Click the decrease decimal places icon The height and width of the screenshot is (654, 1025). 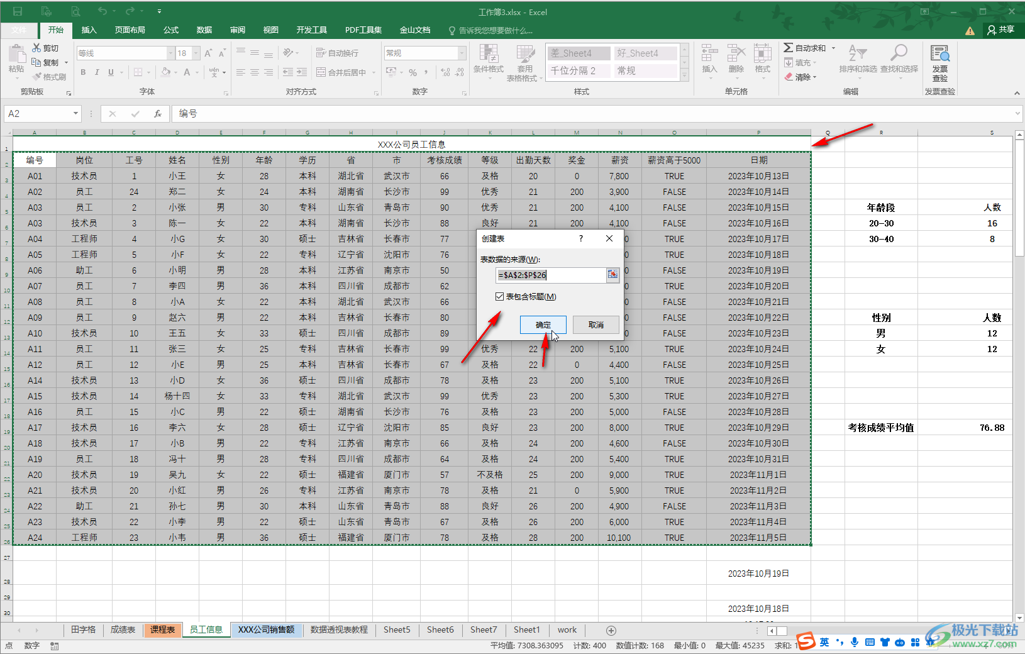pyautogui.click(x=460, y=72)
